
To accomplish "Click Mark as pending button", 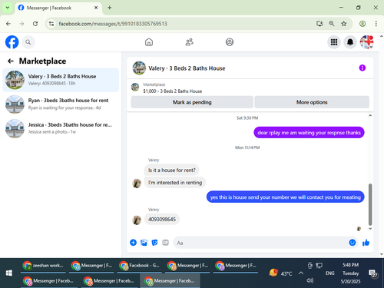I will 192,102.
